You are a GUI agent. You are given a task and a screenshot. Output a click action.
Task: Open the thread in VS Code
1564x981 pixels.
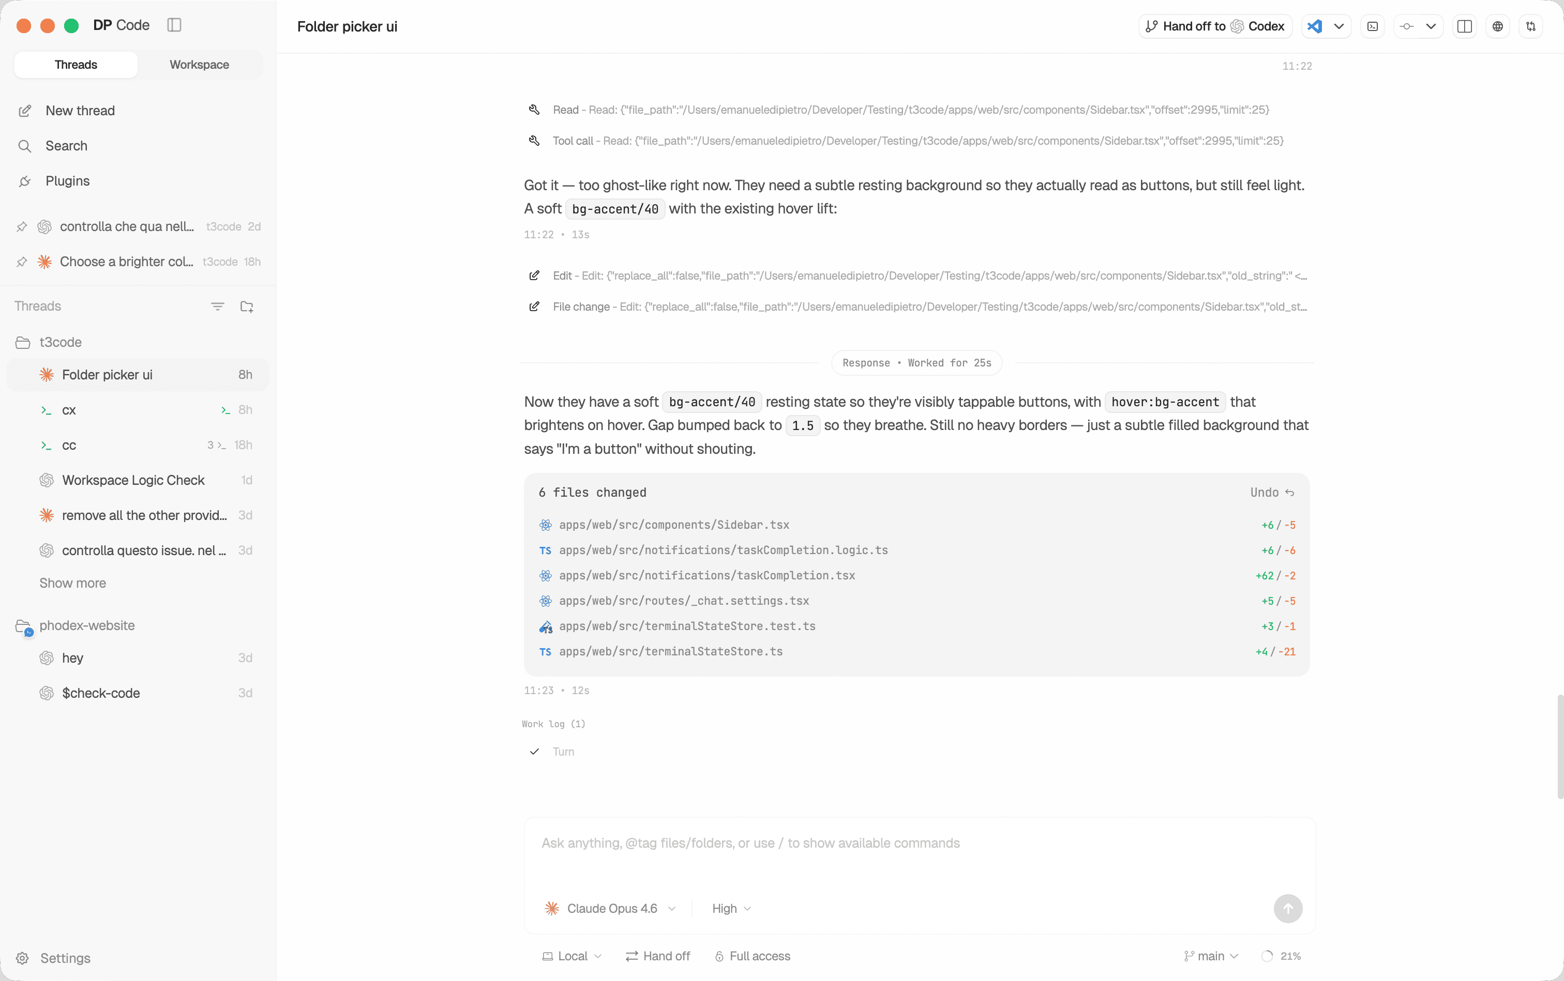pos(1315,26)
